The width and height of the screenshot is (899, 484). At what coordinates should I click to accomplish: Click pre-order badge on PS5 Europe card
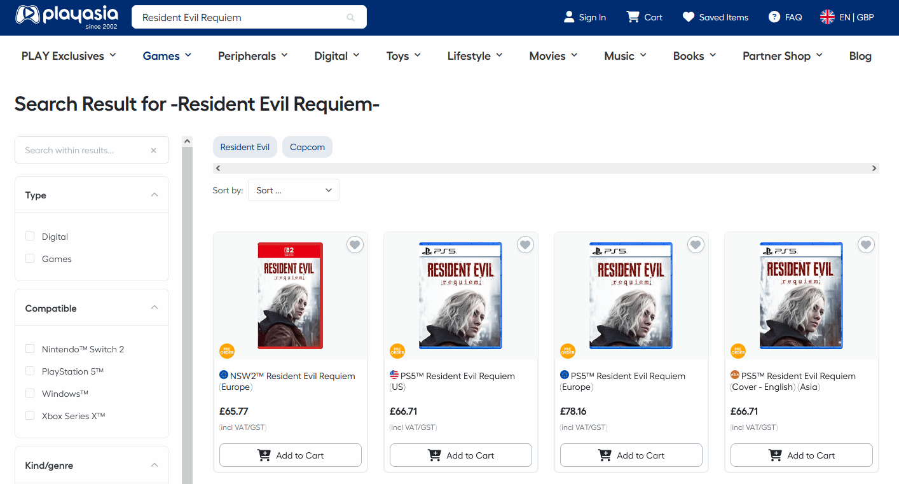click(568, 351)
